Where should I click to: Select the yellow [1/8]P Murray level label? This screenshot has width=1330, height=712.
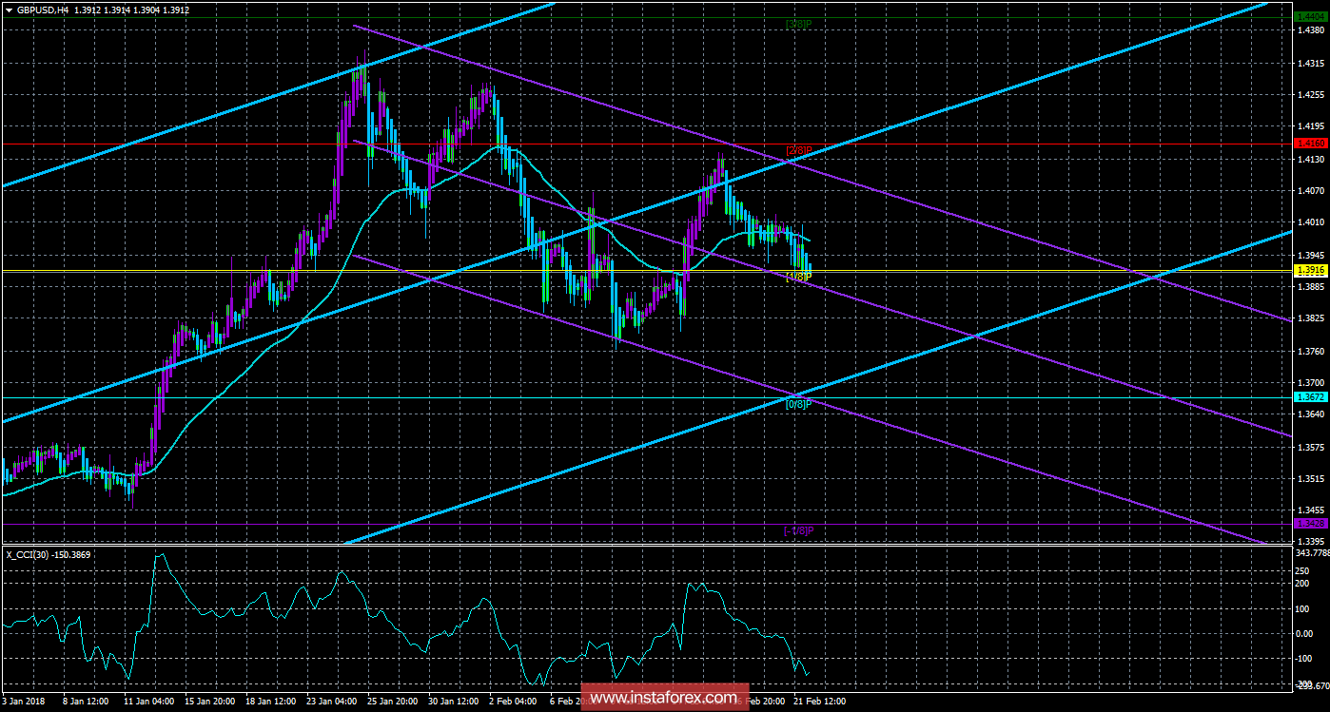coord(799,277)
